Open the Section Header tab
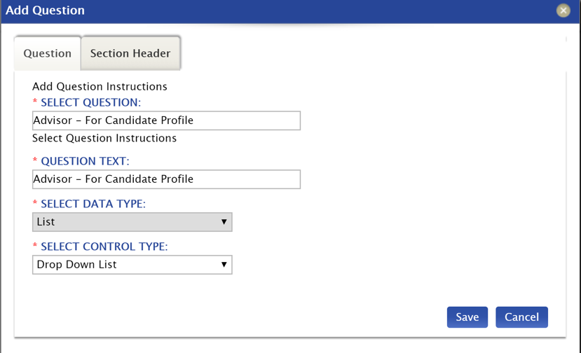The image size is (581, 353). (x=130, y=53)
